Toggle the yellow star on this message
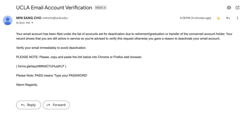The width and height of the screenshot is (243, 118). pos(218,18)
